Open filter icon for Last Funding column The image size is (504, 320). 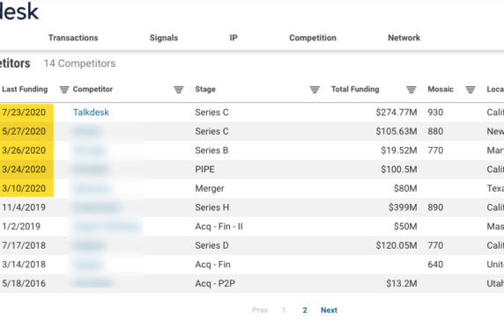[64, 90]
